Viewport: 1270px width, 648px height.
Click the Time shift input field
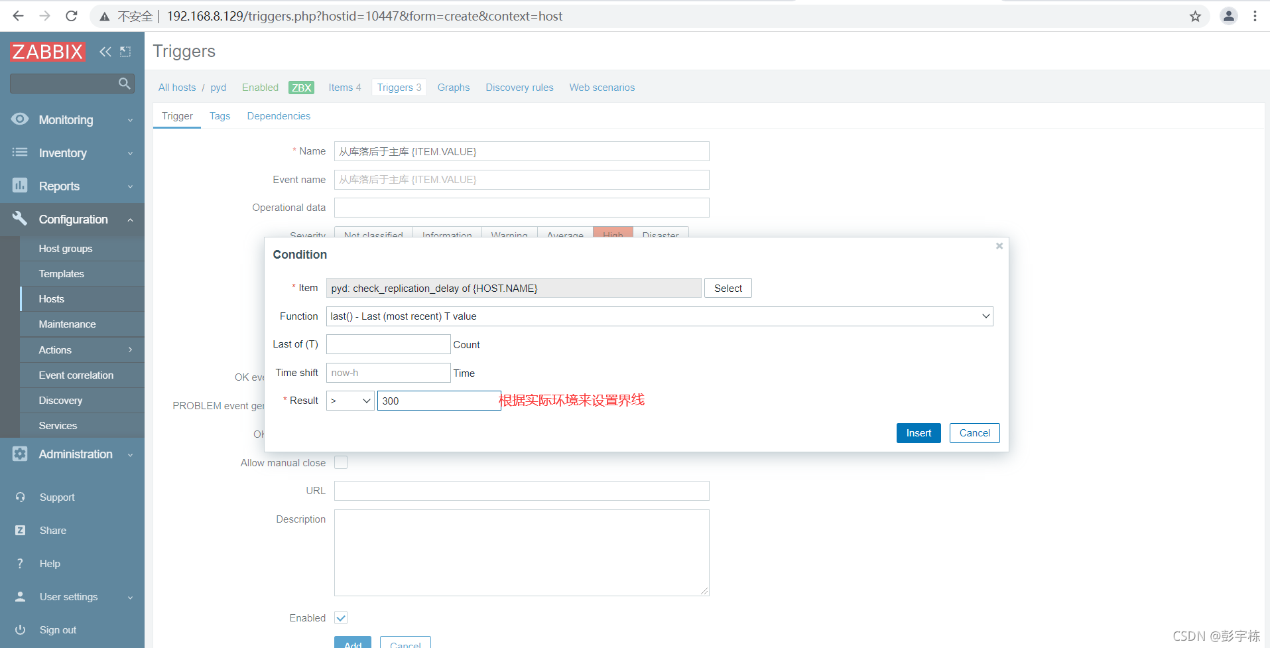coord(389,373)
